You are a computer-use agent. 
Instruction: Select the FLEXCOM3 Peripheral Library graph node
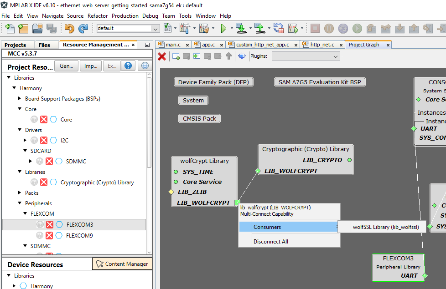398,267
